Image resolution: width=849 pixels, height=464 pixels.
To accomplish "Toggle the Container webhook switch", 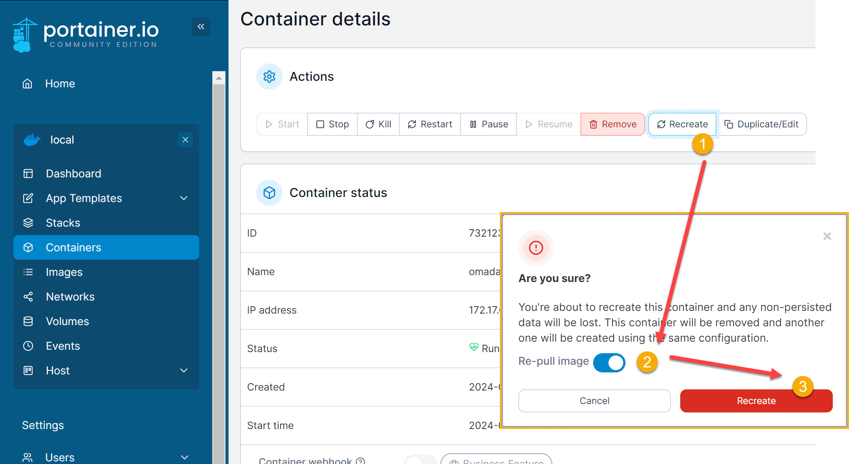I will (420, 461).
